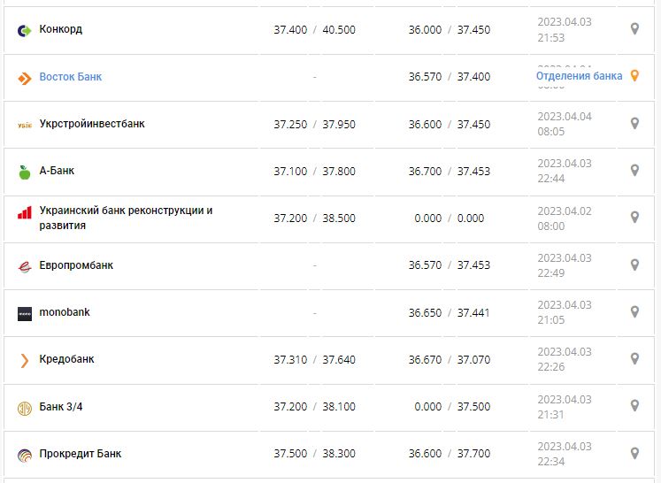Click the Укрстройинвестбанк logo icon

point(25,125)
